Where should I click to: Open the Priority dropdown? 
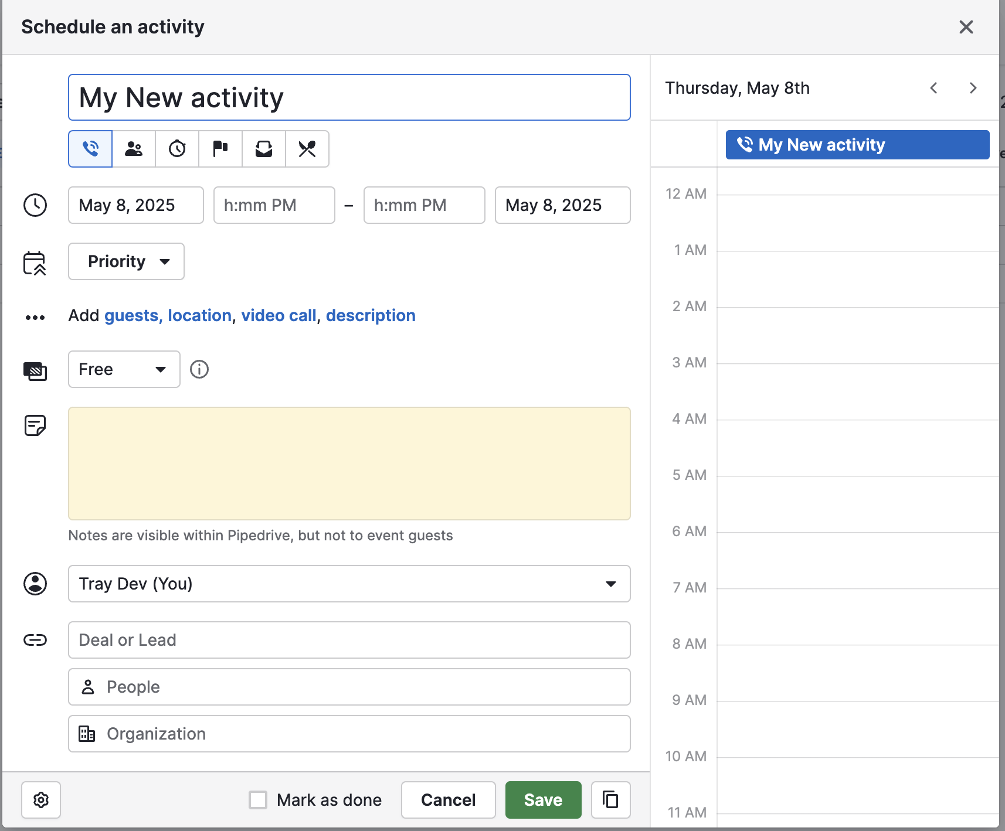[x=126, y=261]
